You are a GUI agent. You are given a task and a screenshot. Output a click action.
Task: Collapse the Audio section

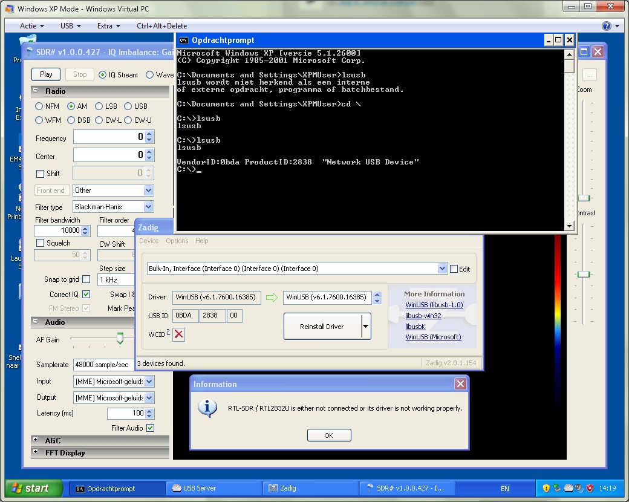(35, 321)
